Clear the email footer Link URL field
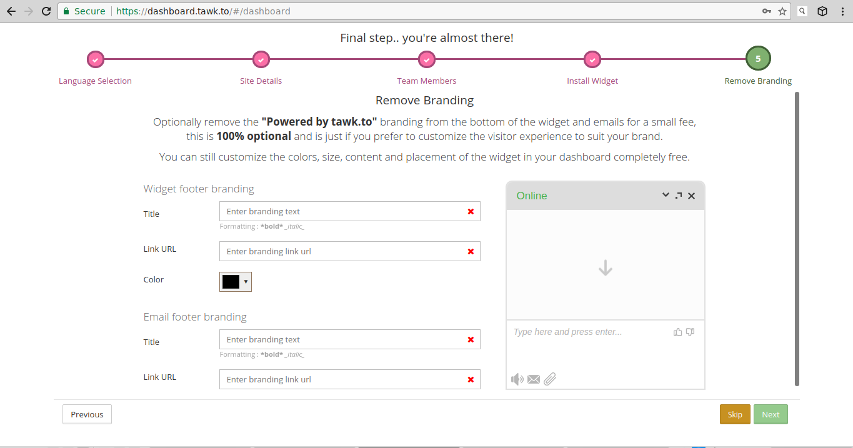Screen dimensions: 853x448 coord(471,379)
